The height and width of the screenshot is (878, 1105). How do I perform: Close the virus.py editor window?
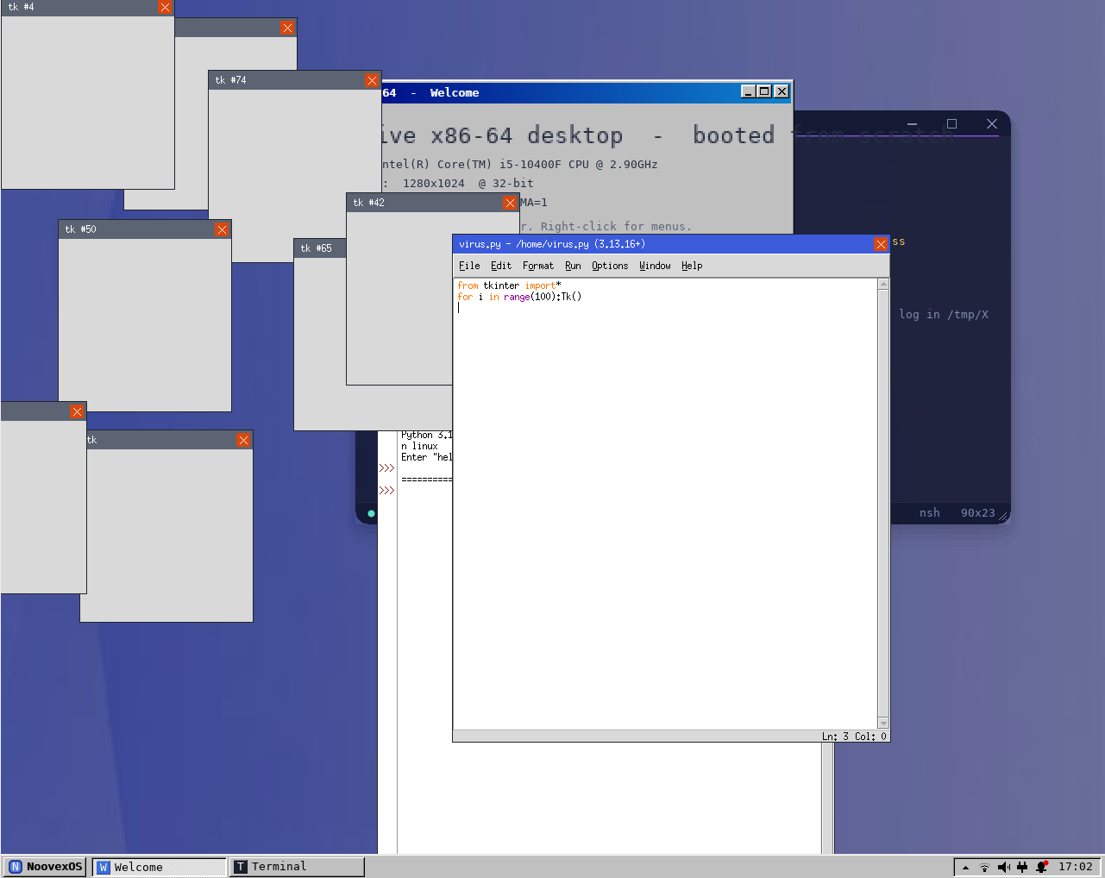coord(881,244)
